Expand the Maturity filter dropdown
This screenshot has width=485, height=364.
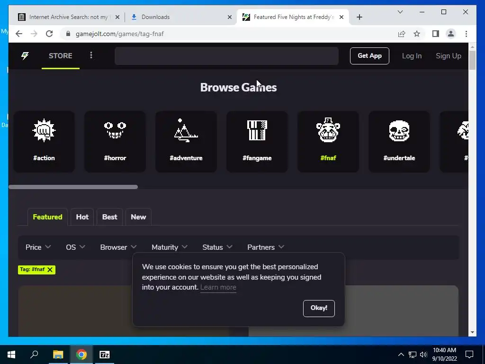170,247
